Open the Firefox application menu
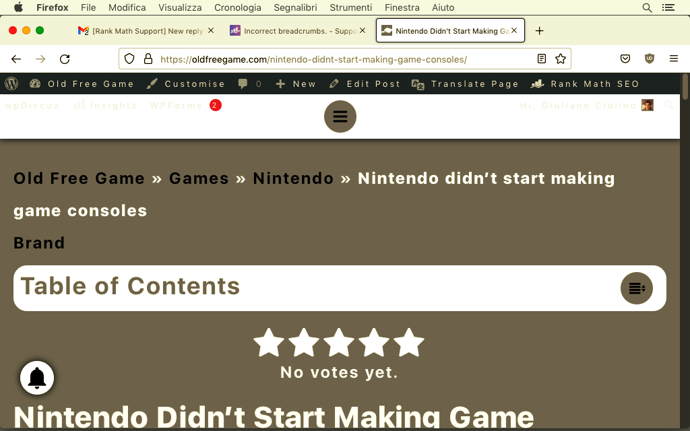The width and height of the screenshot is (690, 431). [x=53, y=7]
